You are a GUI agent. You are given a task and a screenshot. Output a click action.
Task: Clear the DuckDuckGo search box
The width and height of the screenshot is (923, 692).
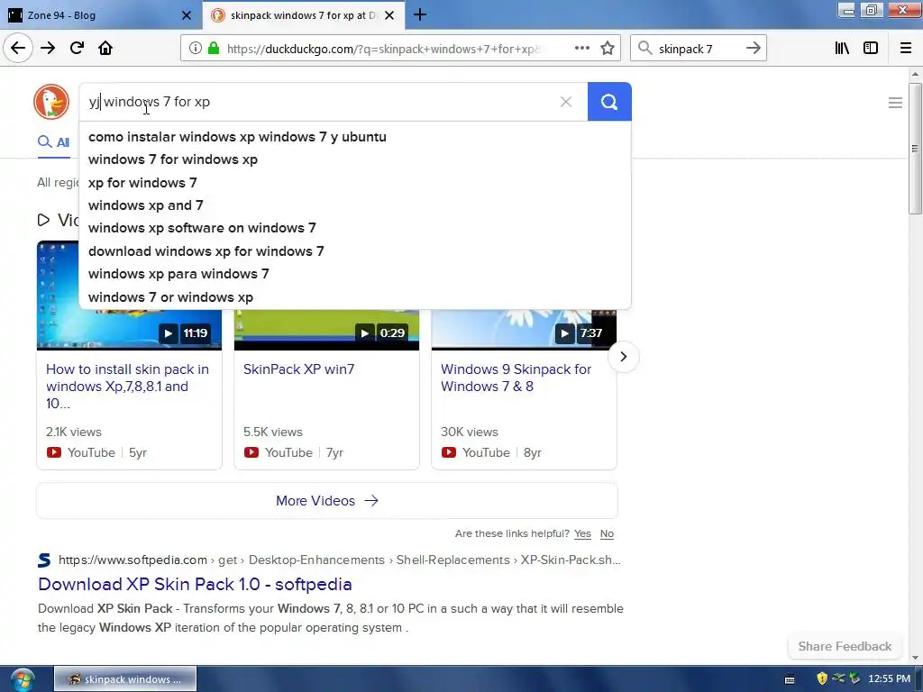tap(566, 102)
